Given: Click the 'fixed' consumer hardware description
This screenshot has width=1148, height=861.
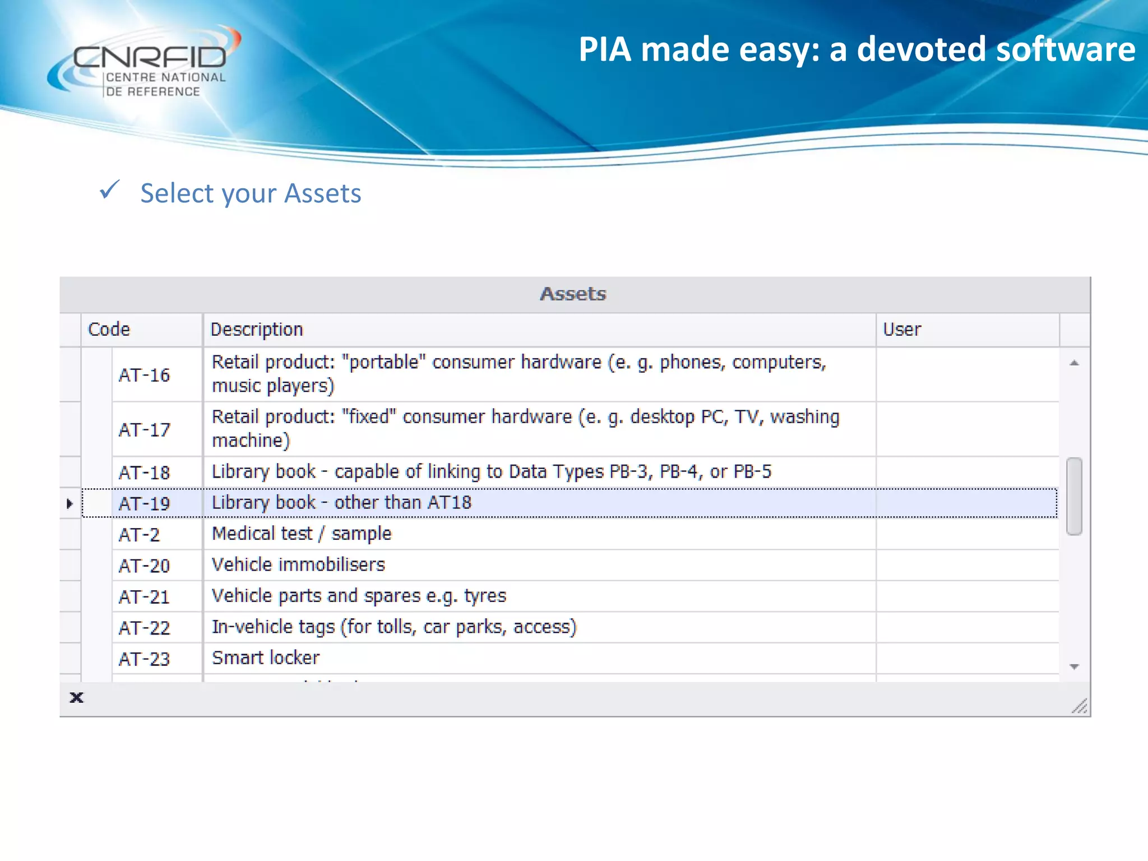Looking at the screenshot, I should click(x=539, y=429).
